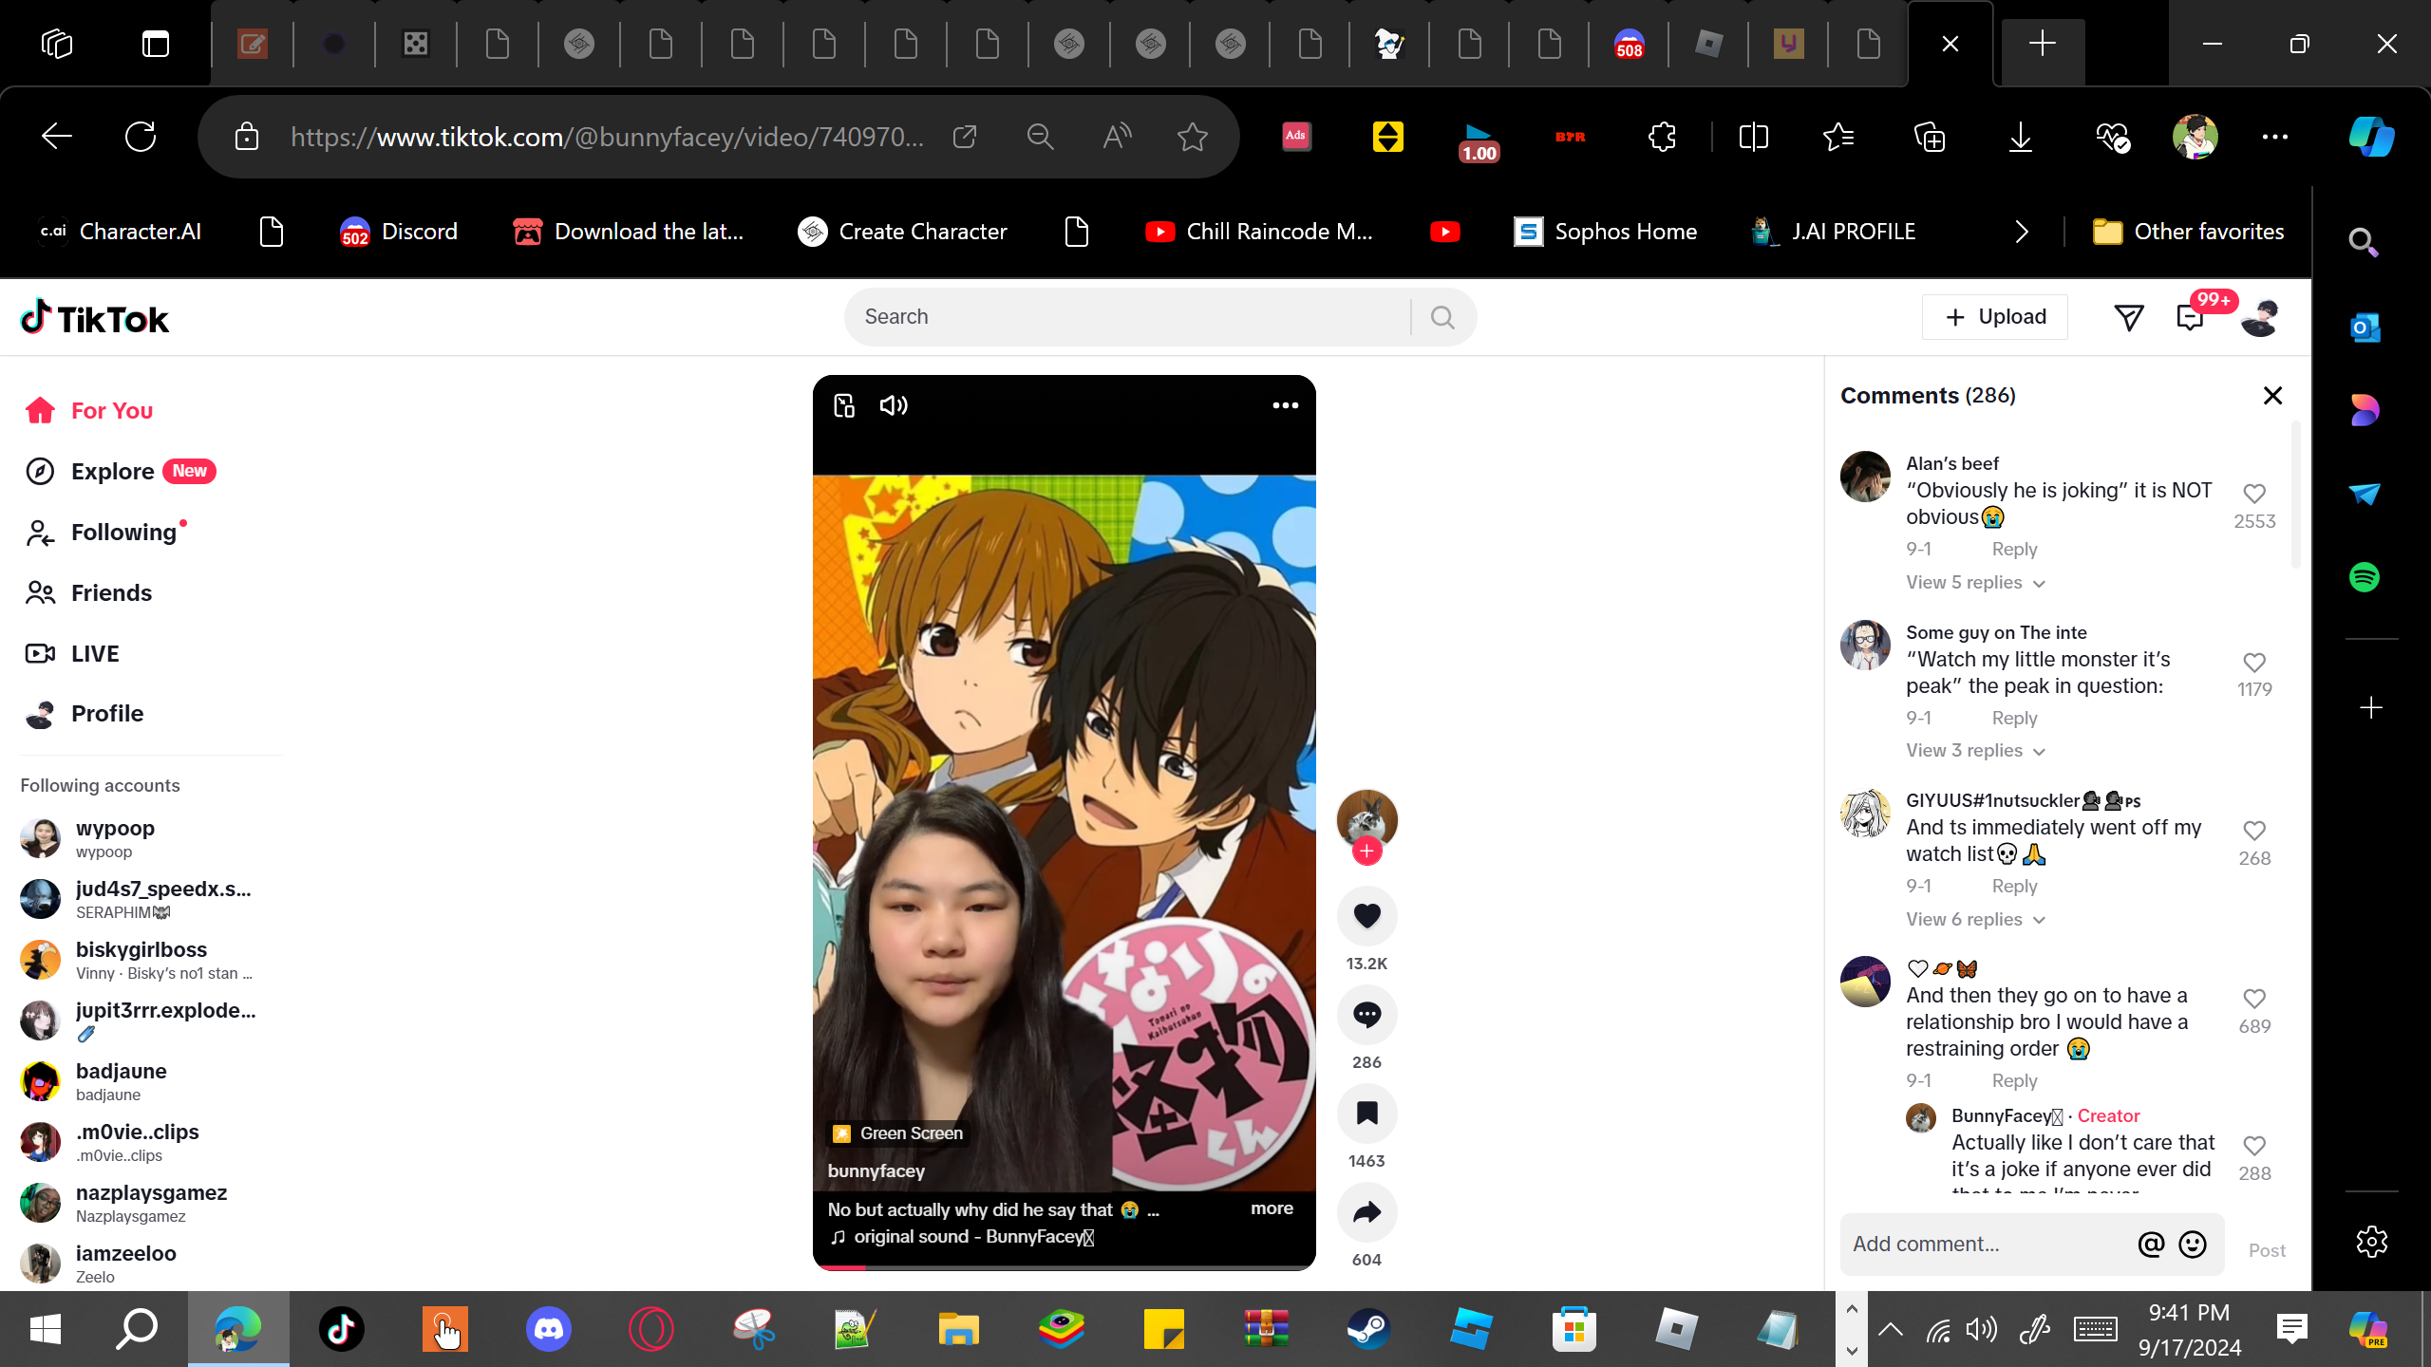The width and height of the screenshot is (2431, 1367).
Task: Click 'more' to expand the video caption
Action: click(1272, 1208)
